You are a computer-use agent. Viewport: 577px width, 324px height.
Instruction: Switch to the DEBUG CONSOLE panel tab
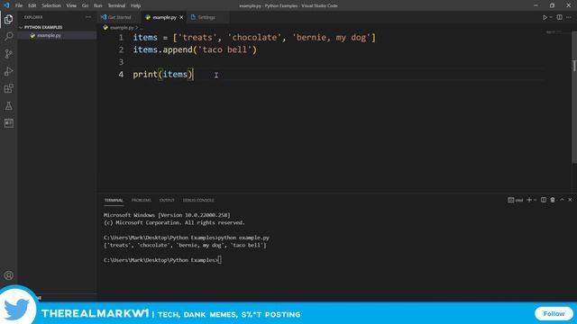click(198, 200)
